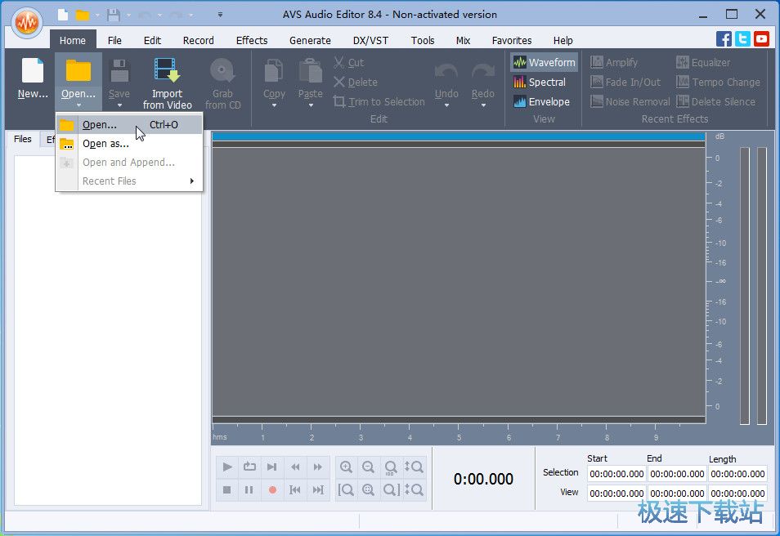Screen dimensions: 780x536
Task: Switch to Waveform view
Action: click(x=544, y=63)
